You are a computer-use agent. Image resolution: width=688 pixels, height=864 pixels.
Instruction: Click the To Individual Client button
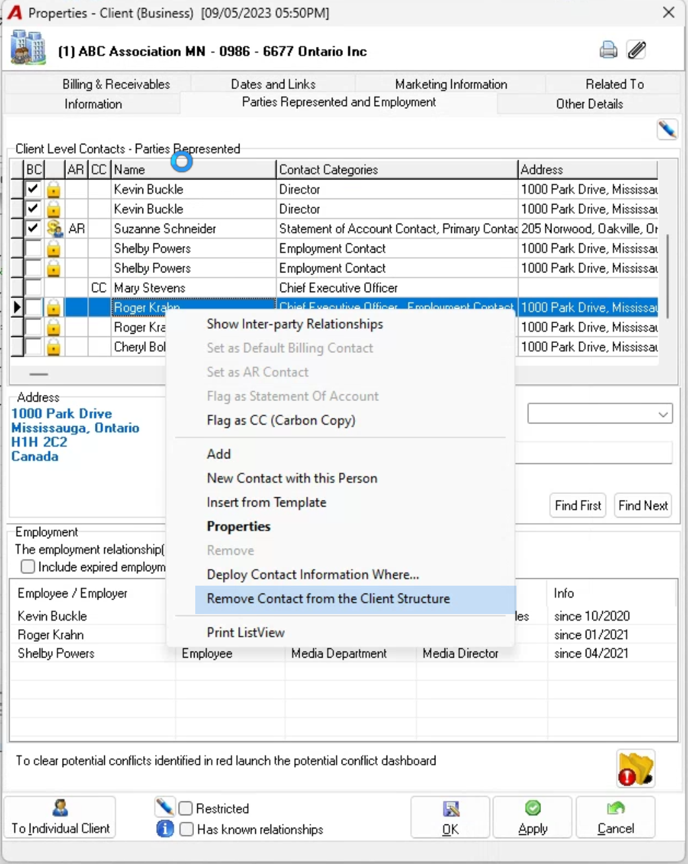[60, 818]
